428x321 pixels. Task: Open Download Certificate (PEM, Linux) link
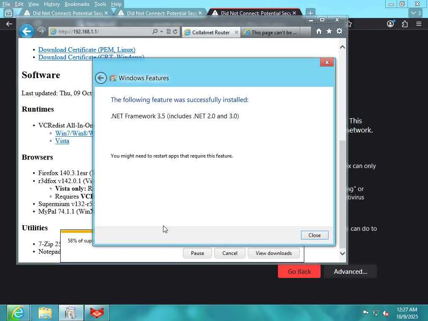(x=87, y=50)
